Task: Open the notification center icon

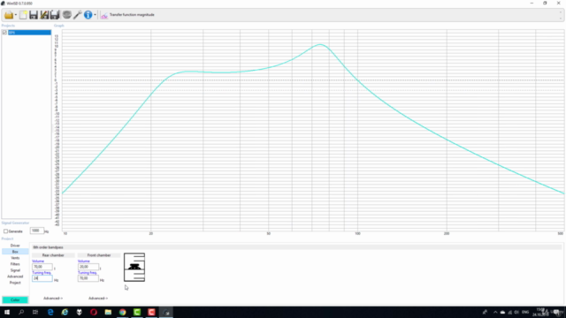Action: 557,312
